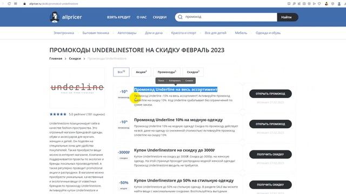Screen dimensions: 346x194
Task: Choose Снимок in the selection popup
Action: coord(189,80)
